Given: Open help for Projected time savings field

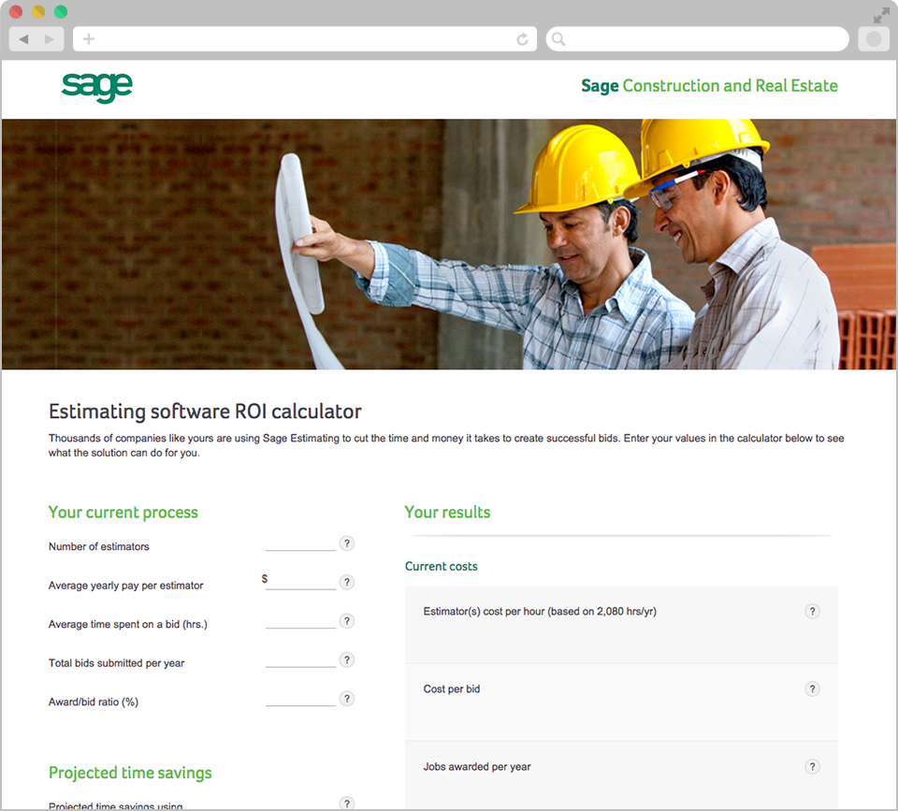Looking at the screenshot, I should pos(346,803).
